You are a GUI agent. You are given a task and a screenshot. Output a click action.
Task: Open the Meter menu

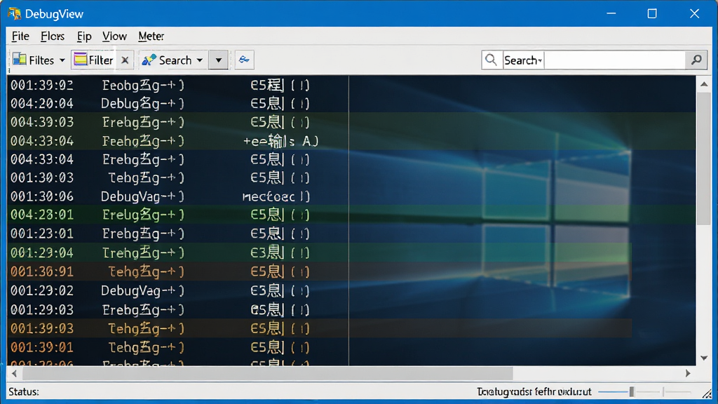coord(151,36)
